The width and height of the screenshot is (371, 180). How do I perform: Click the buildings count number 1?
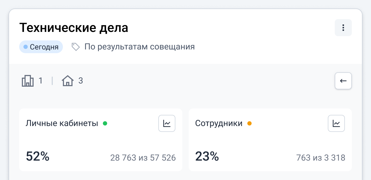click(x=41, y=81)
